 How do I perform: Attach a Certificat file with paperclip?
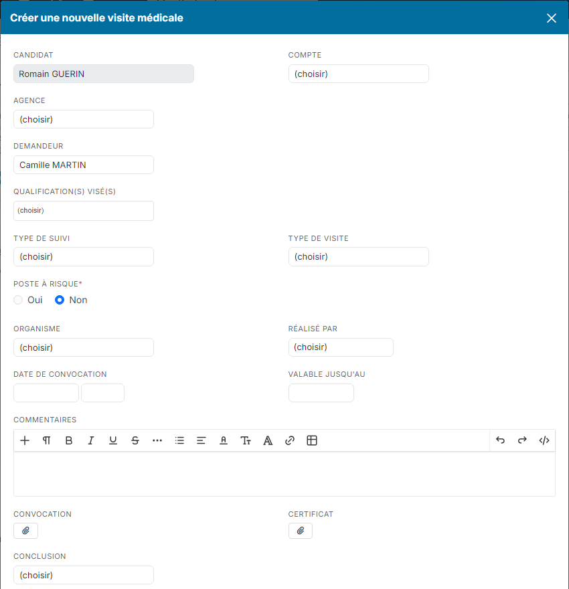tap(301, 531)
